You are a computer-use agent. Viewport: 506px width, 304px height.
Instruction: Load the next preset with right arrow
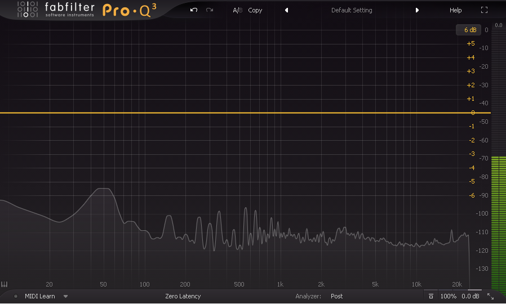[x=417, y=10]
